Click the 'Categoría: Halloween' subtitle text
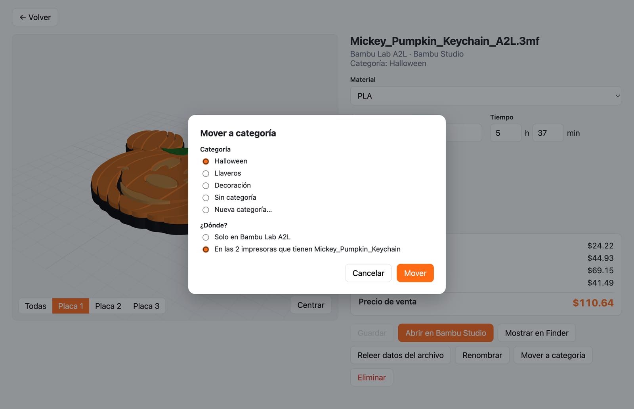Screen dimensions: 634x409 (388, 63)
